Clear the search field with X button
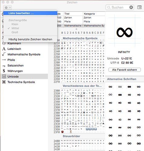 click(131, 7)
